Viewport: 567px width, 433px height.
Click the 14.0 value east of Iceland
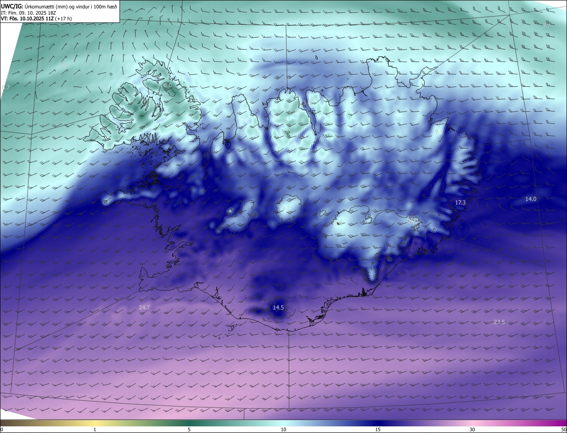pyautogui.click(x=531, y=199)
